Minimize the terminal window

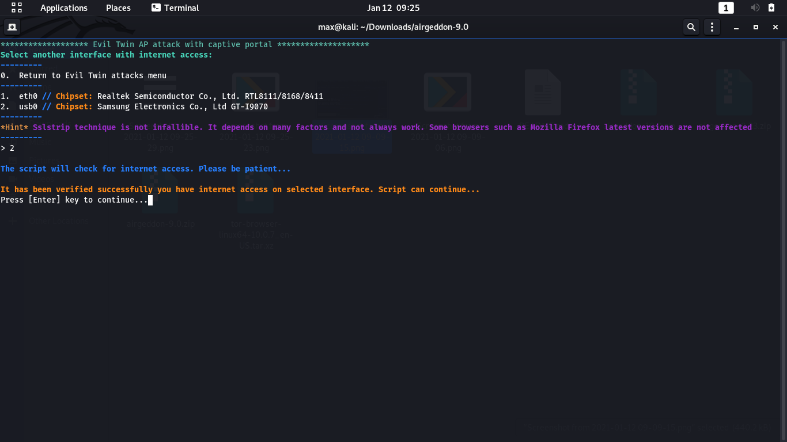pos(736,27)
